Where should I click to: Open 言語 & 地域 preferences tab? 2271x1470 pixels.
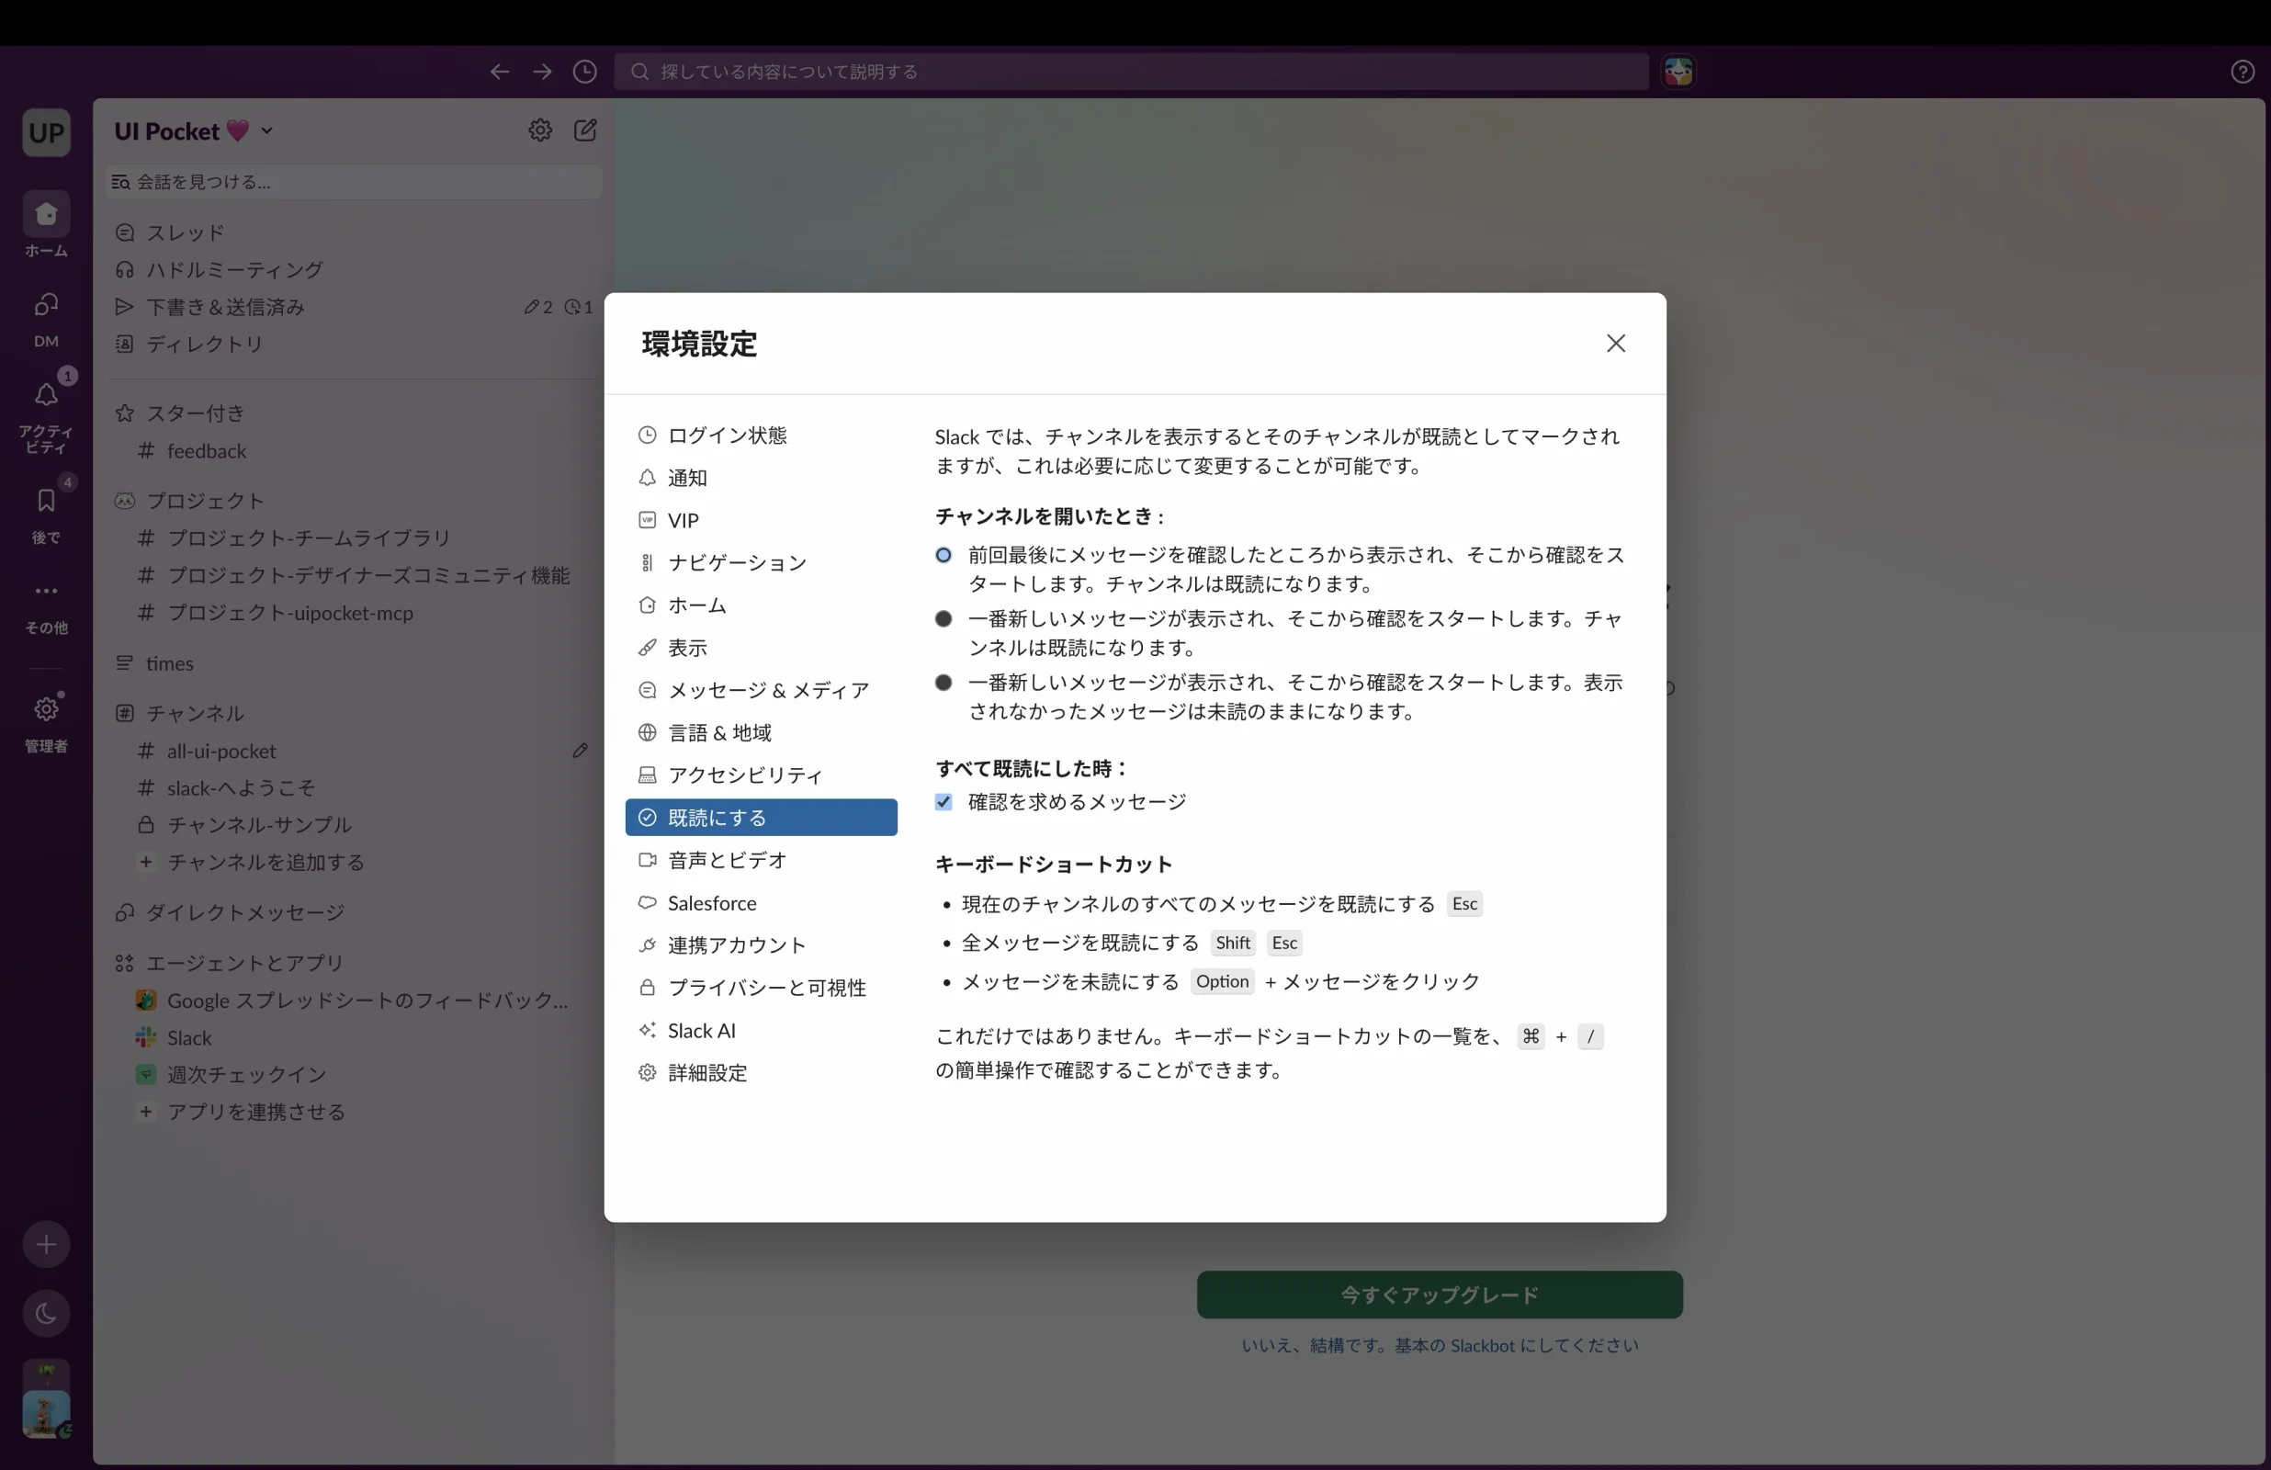click(x=761, y=732)
